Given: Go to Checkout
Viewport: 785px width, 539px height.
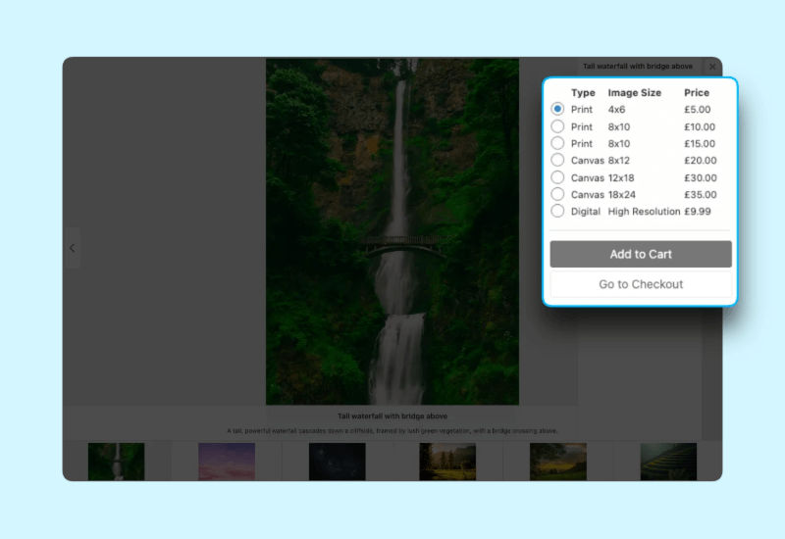Looking at the screenshot, I should click(641, 284).
